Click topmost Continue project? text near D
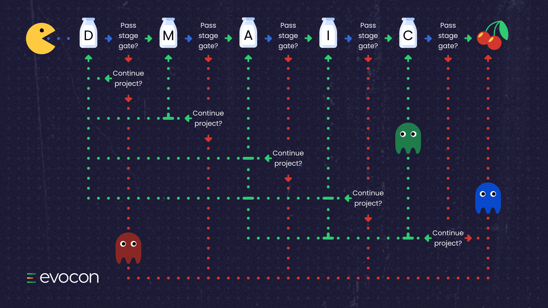Screen dimensions: 548x308 click(128, 78)
